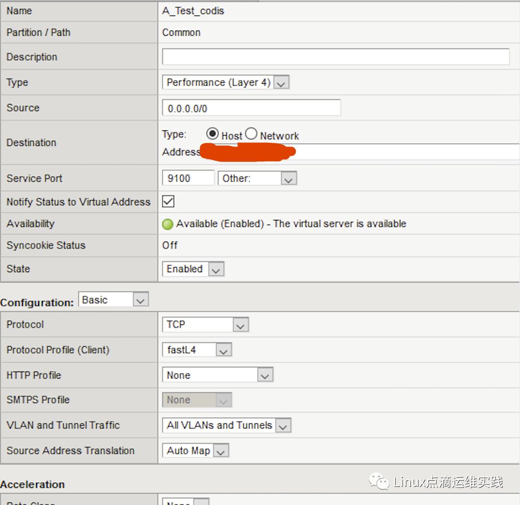Image resolution: width=520 pixels, height=505 pixels.
Task: Toggle Notify Status to Virtual Address checkbox
Action: [168, 201]
